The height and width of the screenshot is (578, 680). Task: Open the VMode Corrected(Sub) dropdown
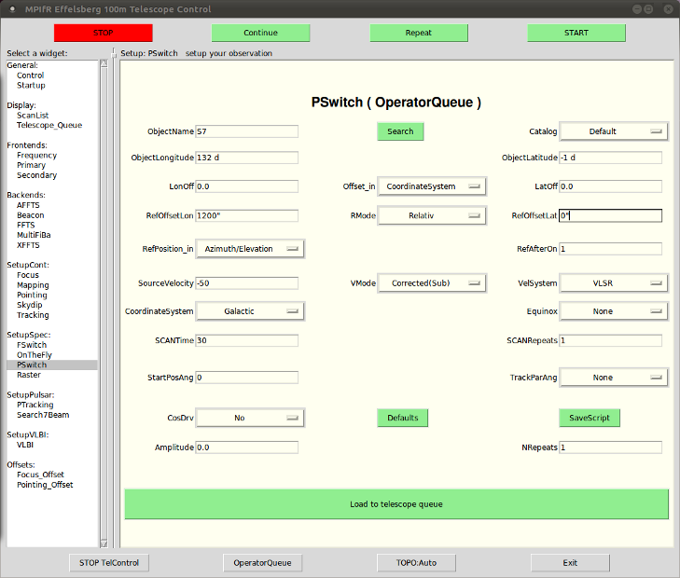(432, 282)
